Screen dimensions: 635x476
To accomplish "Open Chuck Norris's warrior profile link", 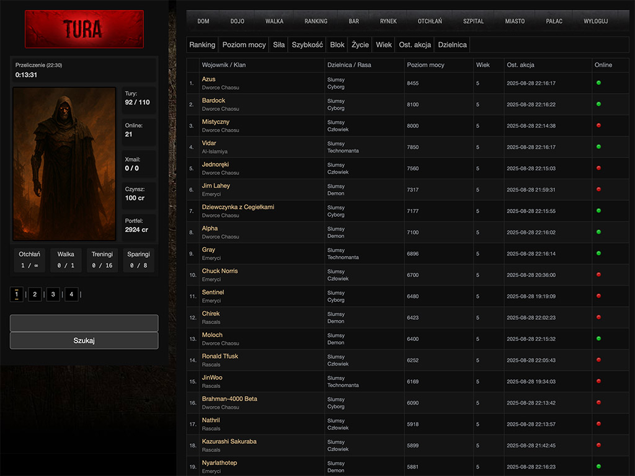I will pos(220,271).
